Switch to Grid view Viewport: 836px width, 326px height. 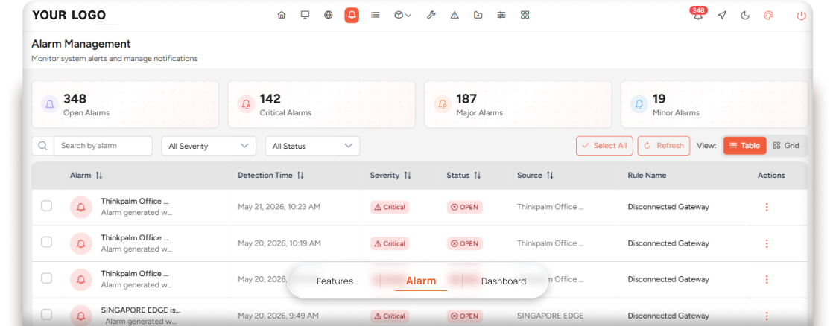786,146
